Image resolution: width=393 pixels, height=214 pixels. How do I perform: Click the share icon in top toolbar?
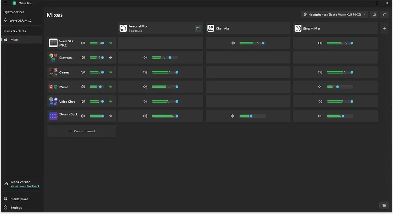coord(374,15)
